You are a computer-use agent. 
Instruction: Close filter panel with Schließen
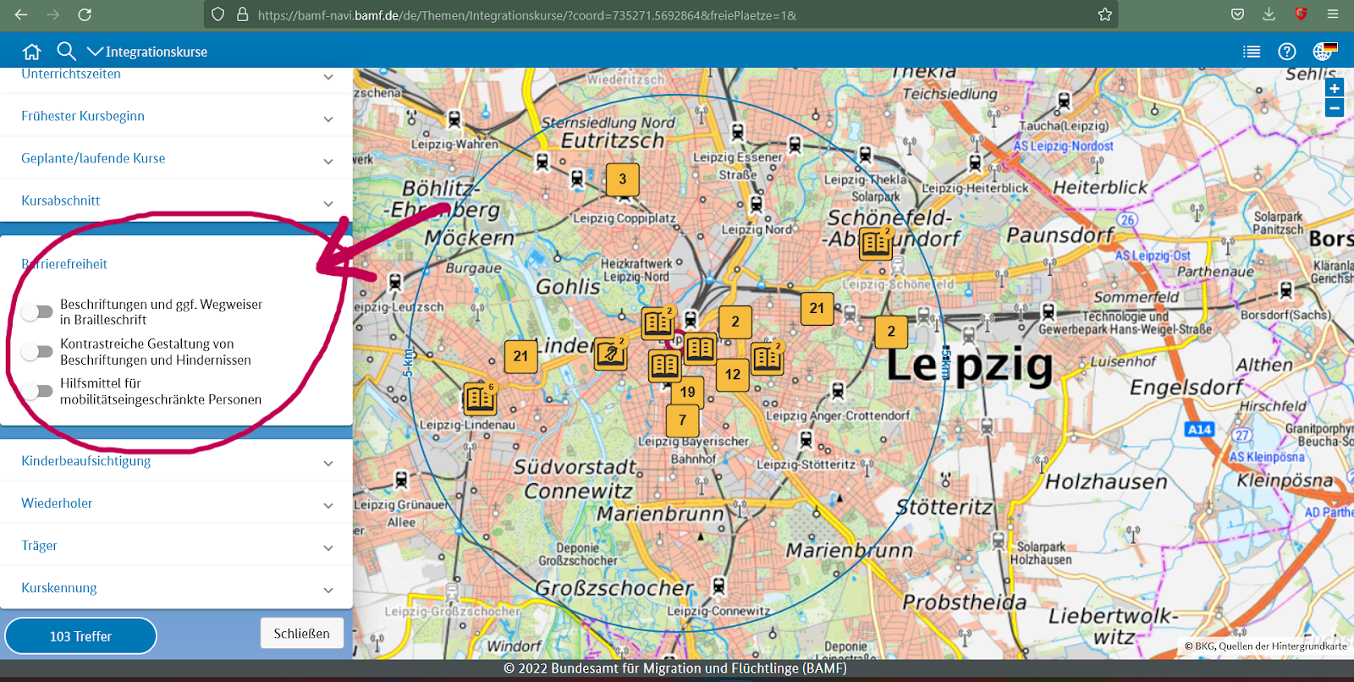pos(302,633)
